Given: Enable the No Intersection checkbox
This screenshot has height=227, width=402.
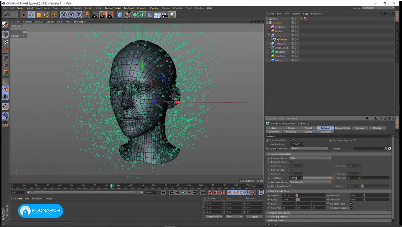Looking at the screenshot, I should click(290, 186).
